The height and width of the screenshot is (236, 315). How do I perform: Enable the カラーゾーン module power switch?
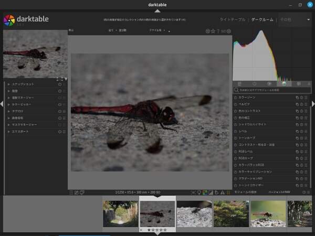point(235,98)
